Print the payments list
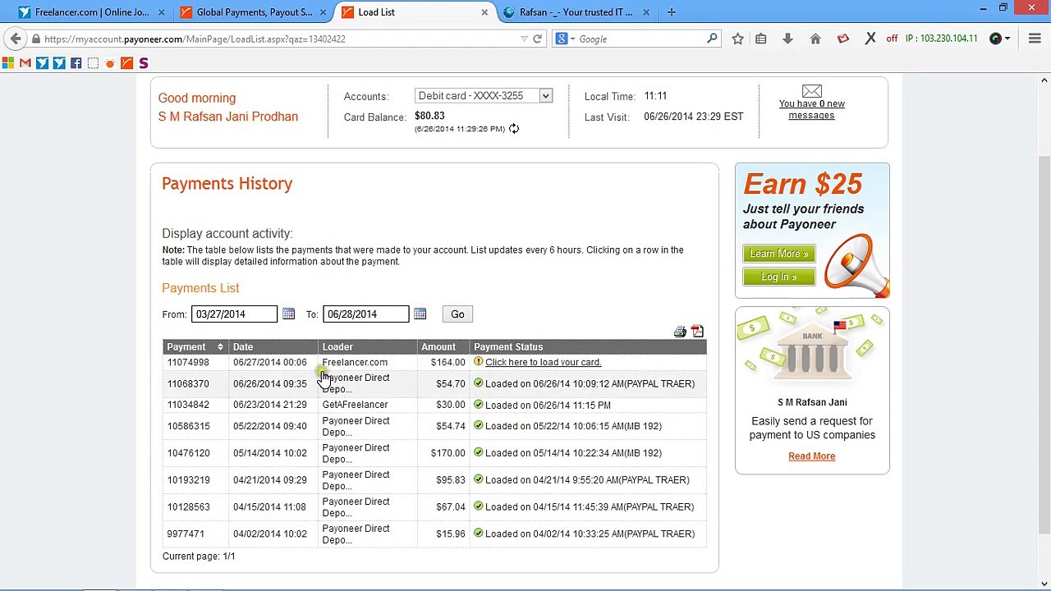Image resolution: width=1051 pixels, height=591 pixels. [680, 332]
